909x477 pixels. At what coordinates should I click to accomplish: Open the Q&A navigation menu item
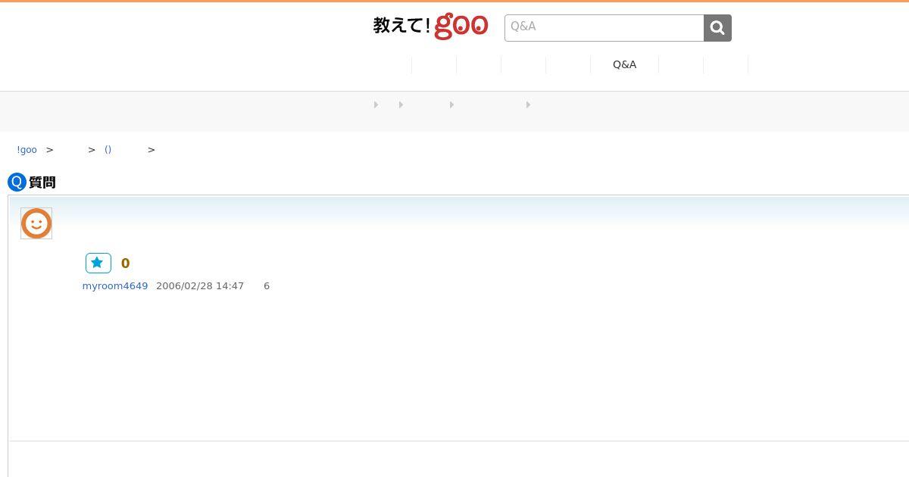point(624,65)
